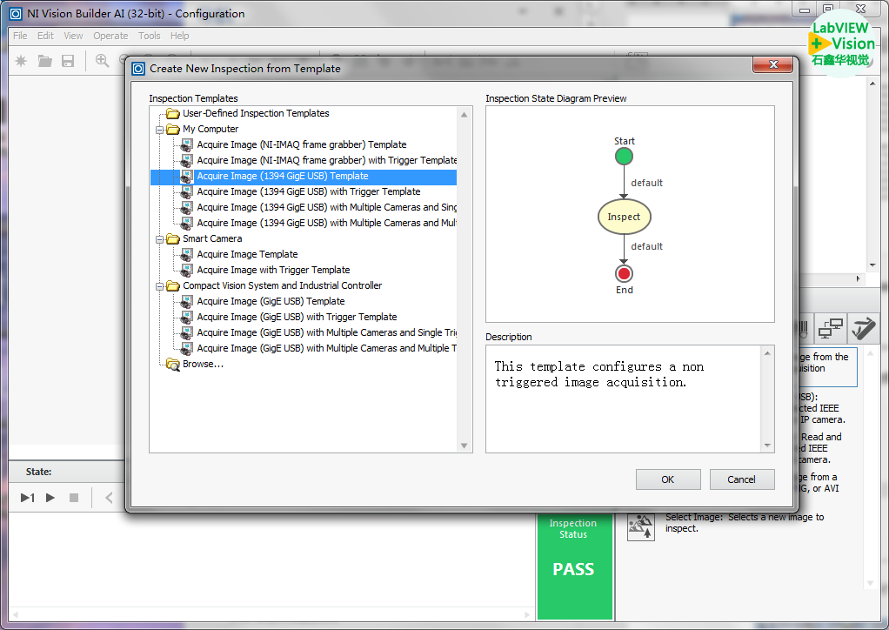Image resolution: width=889 pixels, height=630 pixels.
Task: Click the Inspect state in diagram preview
Action: pyautogui.click(x=624, y=217)
